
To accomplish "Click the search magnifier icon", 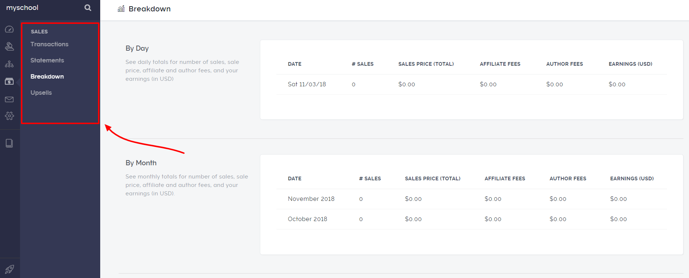I will point(88,8).
